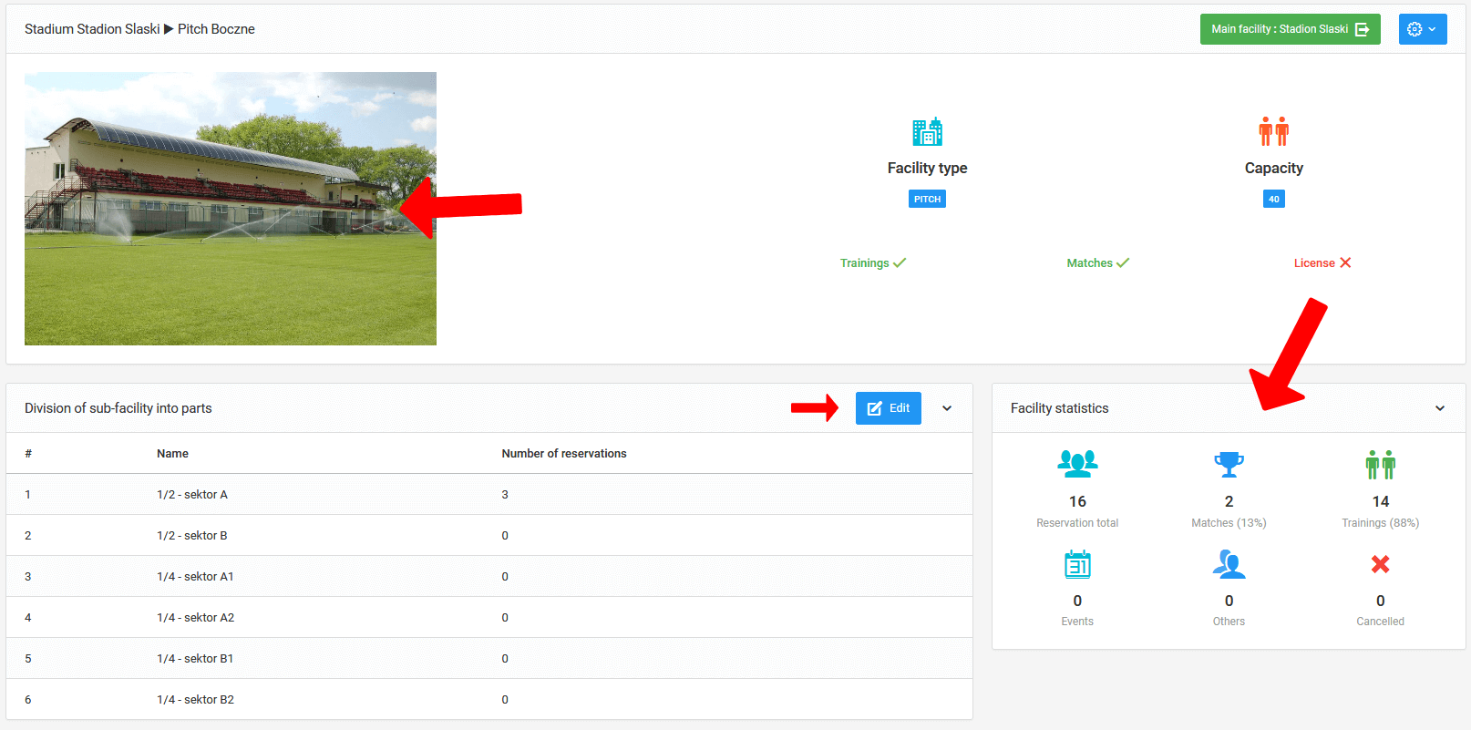Click the Others user icon
1471x730 pixels.
(1229, 564)
